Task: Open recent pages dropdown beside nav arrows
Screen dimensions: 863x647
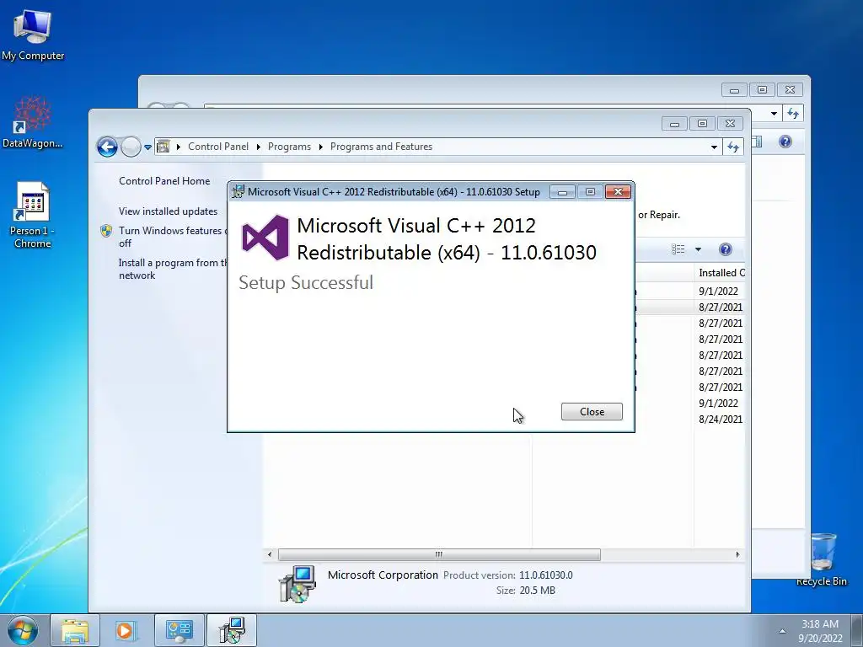Action: (147, 147)
